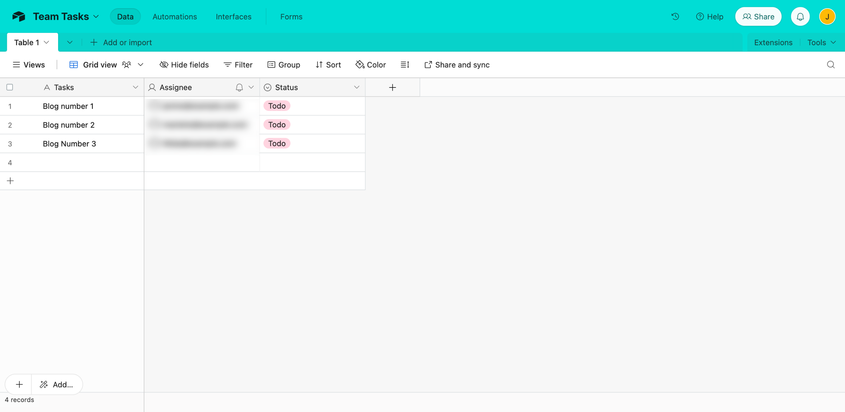
Task: Click the base history clock icon
Action: coord(675,17)
